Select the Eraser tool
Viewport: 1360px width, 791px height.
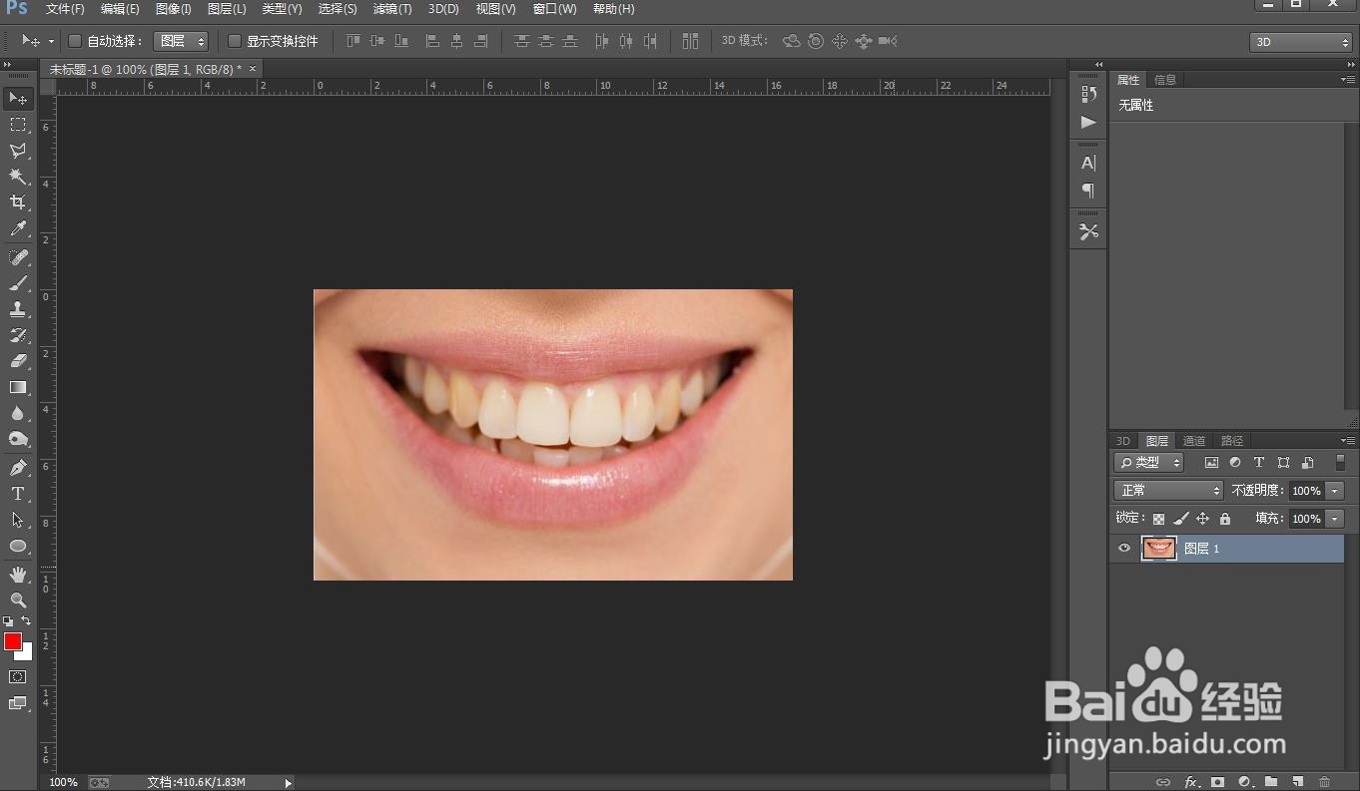[18, 361]
